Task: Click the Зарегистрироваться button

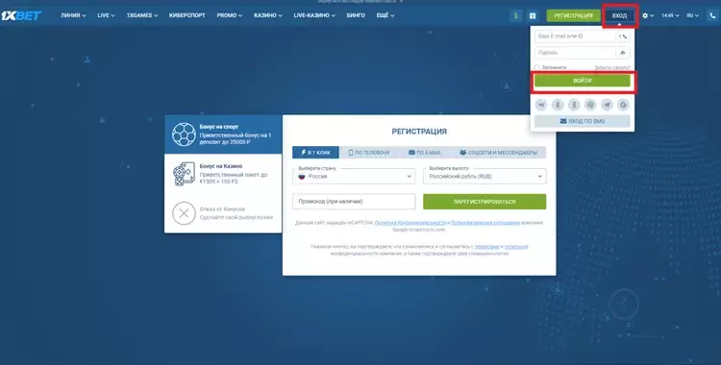Action: click(485, 202)
